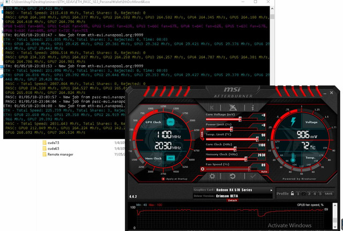Click the Fan Speed slider handle
The image size is (343, 231).
[249, 169]
